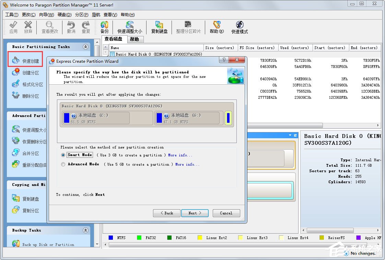Open Advanced Mode More info link

click(187, 165)
